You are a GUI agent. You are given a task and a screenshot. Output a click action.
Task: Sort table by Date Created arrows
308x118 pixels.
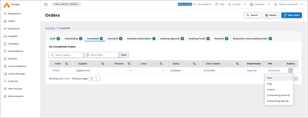[x=238, y=64]
